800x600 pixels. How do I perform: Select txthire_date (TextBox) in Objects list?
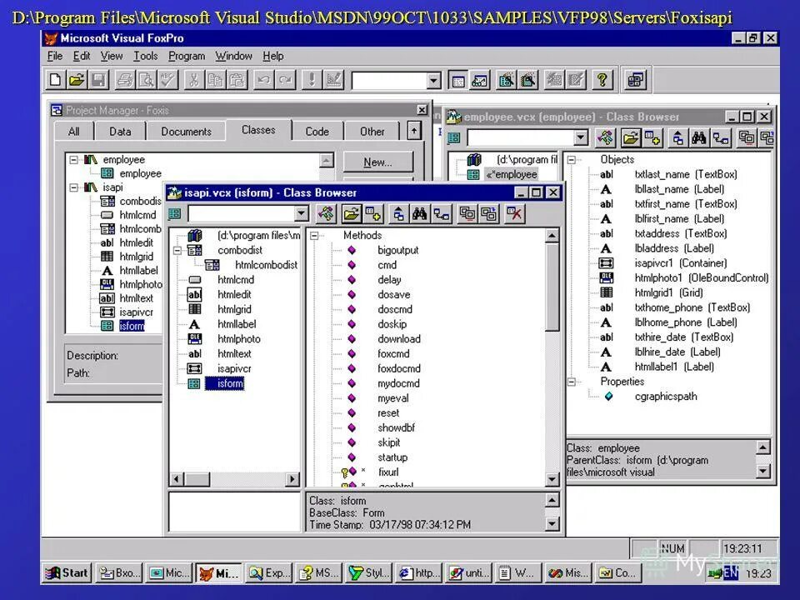tap(683, 337)
